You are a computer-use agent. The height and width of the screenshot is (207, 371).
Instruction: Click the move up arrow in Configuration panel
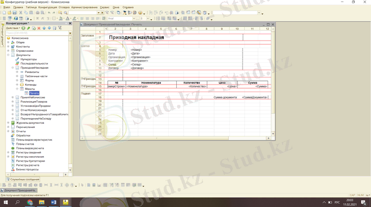pos(45,28)
